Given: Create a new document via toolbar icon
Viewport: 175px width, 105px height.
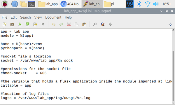Looking at the screenshot, I should coord(5,24).
